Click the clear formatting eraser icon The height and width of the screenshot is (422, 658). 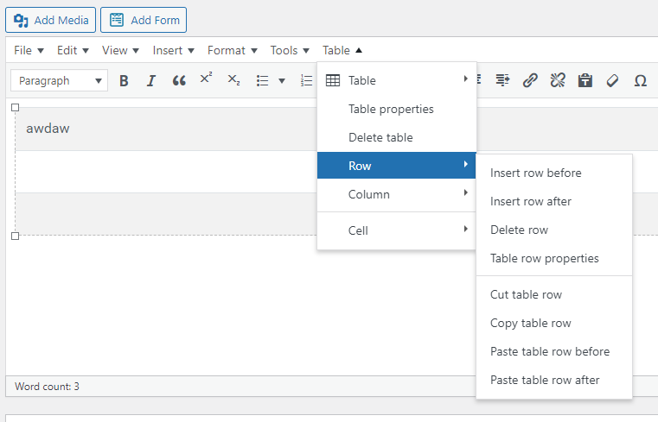point(612,80)
